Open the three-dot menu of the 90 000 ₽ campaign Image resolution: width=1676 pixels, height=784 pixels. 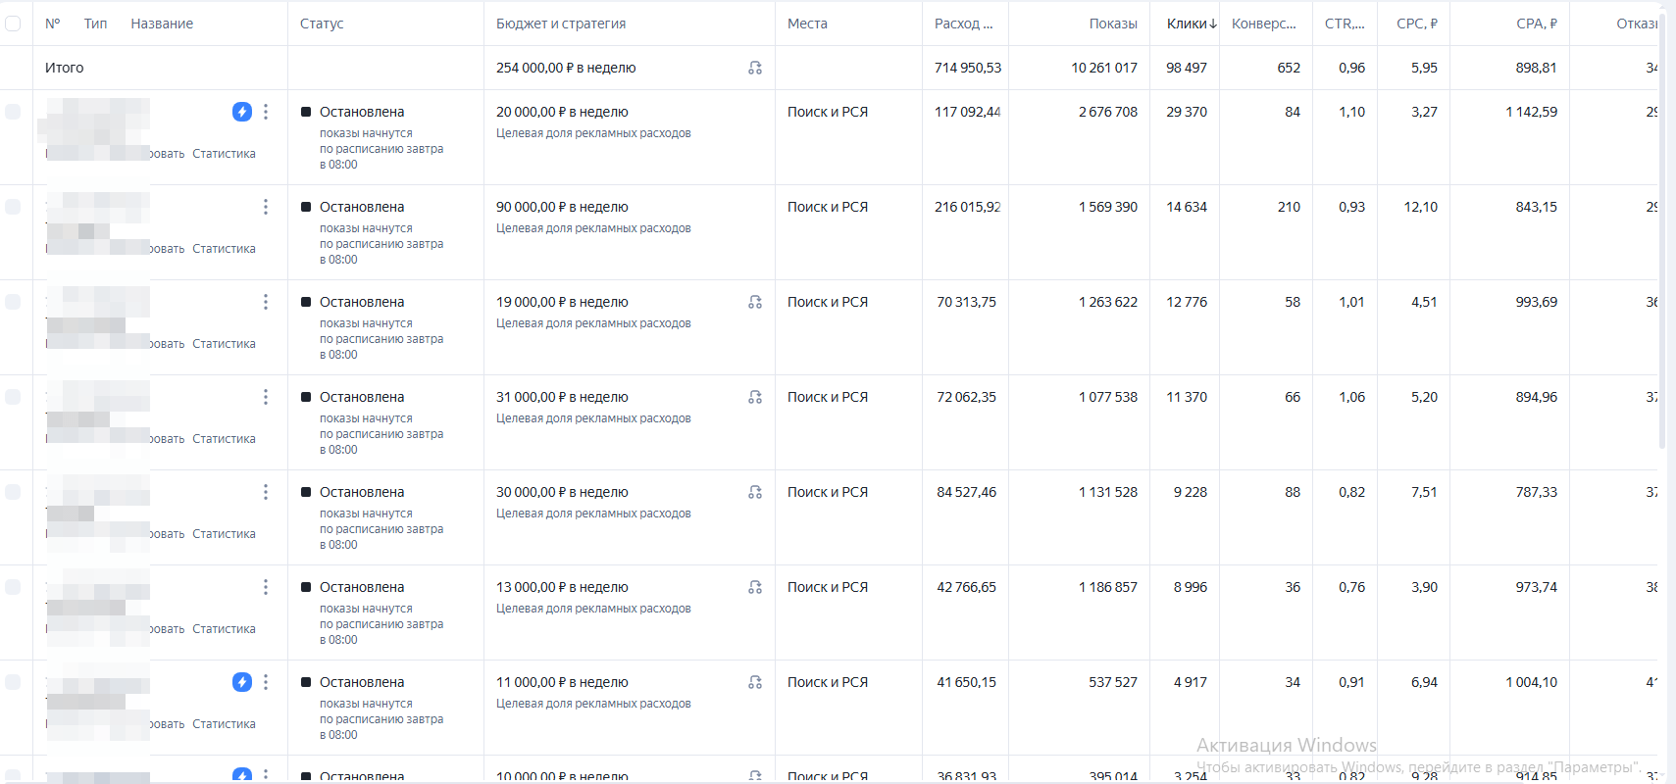pos(266,207)
